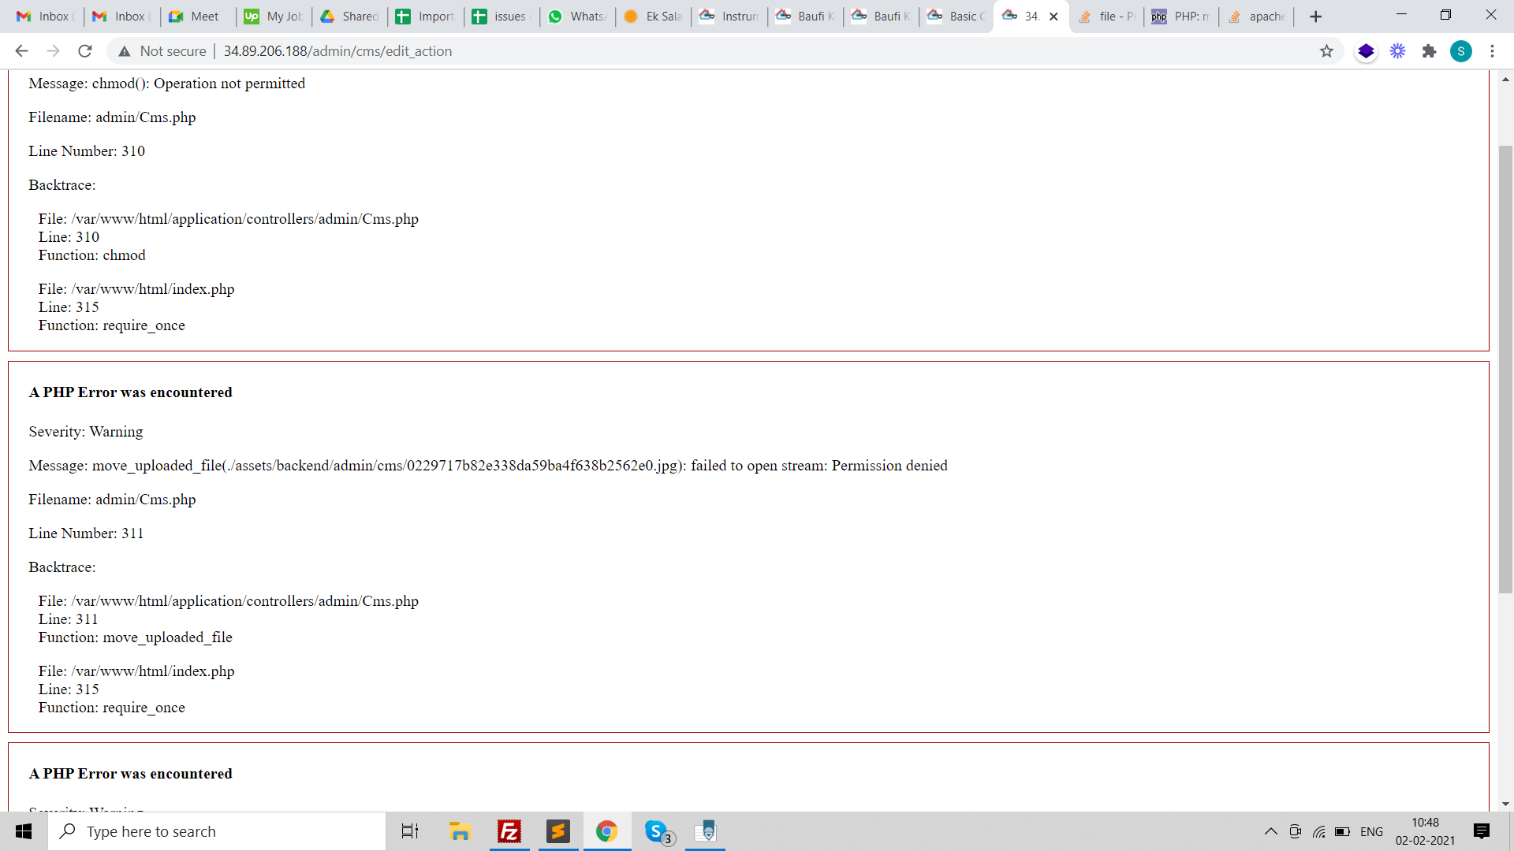Switch to the My Job Upwork tab
Image resolution: width=1514 pixels, height=851 pixels.
coord(273,17)
